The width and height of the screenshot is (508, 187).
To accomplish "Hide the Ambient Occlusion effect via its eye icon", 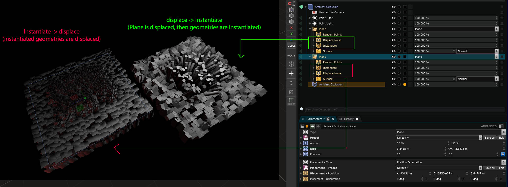I will point(393,84).
